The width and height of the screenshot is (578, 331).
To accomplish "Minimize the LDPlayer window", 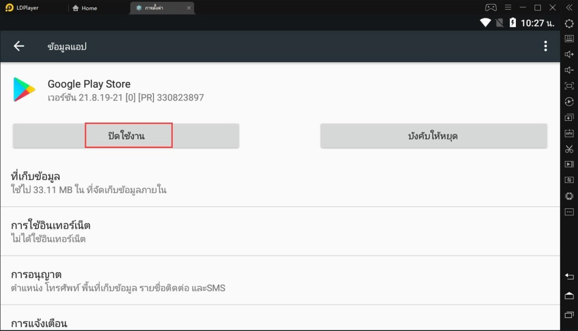I will 523,7.
